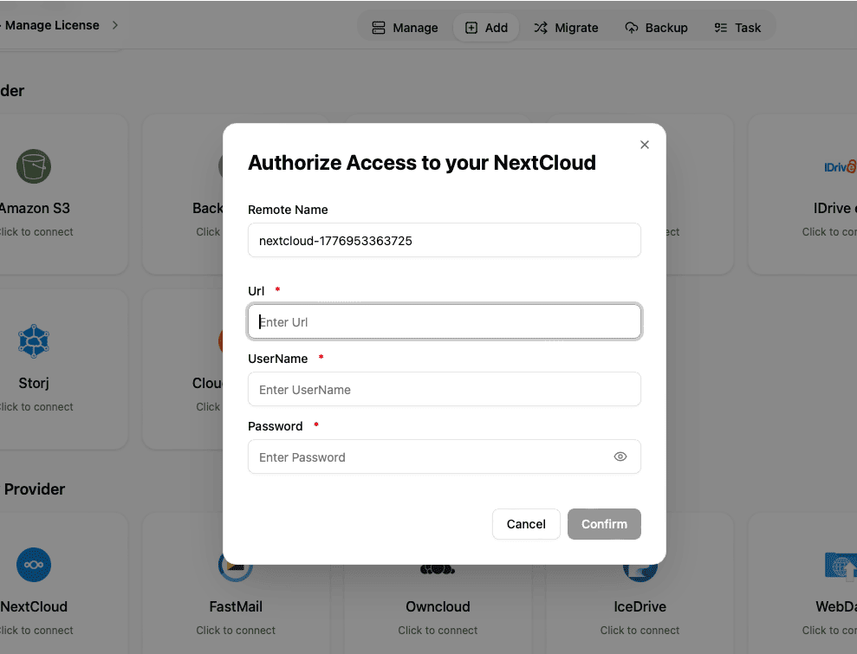
Task: Click the FastMail provider icon
Action: (235, 565)
